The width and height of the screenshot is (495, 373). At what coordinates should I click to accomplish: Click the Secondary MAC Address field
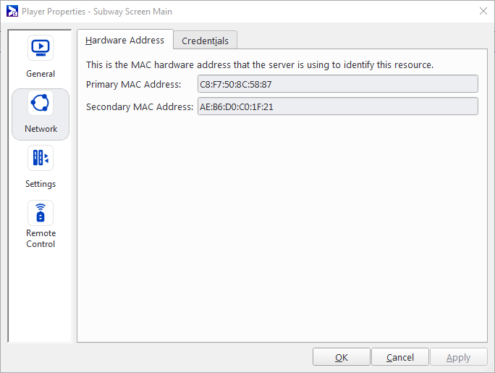point(337,106)
